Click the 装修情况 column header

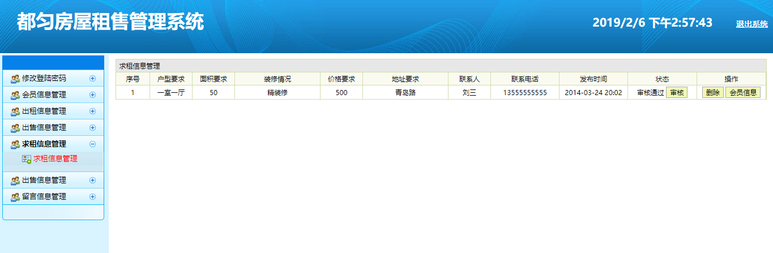277,79
